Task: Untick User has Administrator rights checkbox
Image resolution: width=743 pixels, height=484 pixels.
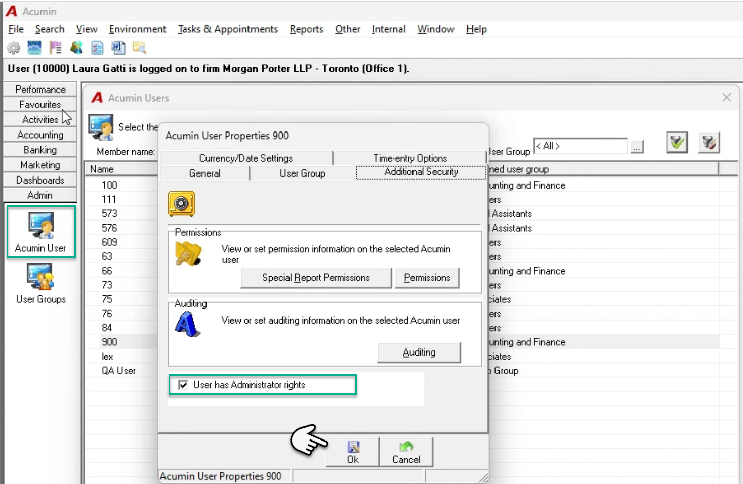Action: tap(183, 385)
